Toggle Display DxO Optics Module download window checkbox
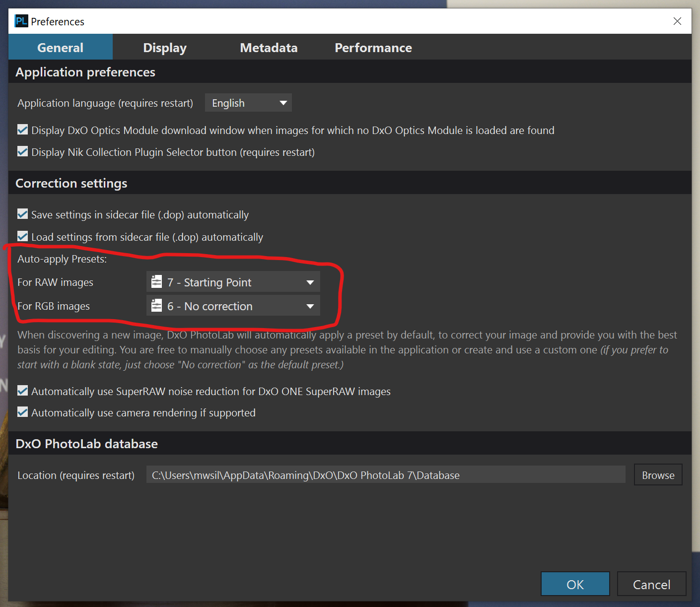 22,130
